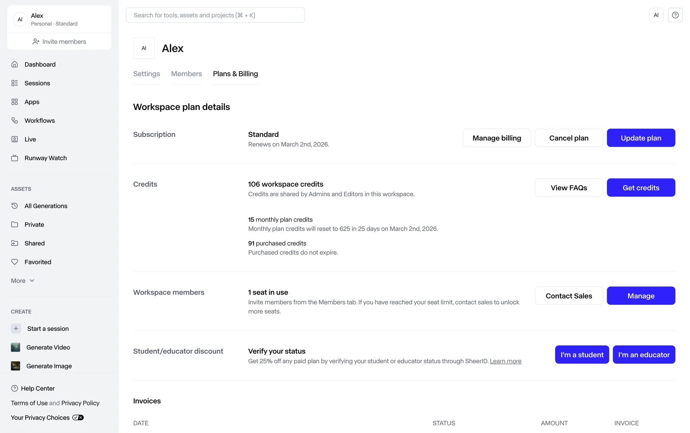Open the help icon in the top bar
The width and height of the screenshot is (690, 433).
(675, 15)
